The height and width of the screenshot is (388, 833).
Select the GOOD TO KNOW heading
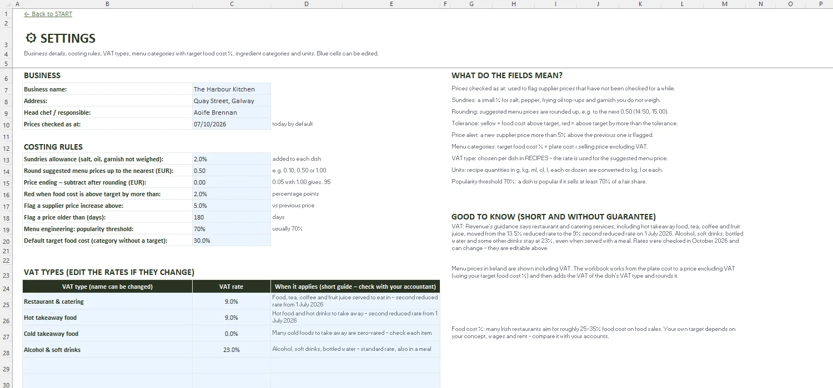(x=554, y=217)
